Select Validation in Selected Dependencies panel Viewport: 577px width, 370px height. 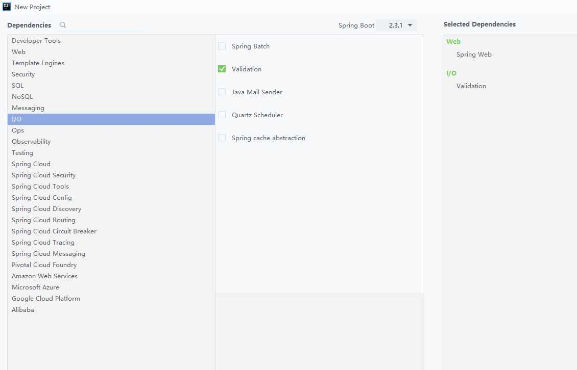pos(471,86)
